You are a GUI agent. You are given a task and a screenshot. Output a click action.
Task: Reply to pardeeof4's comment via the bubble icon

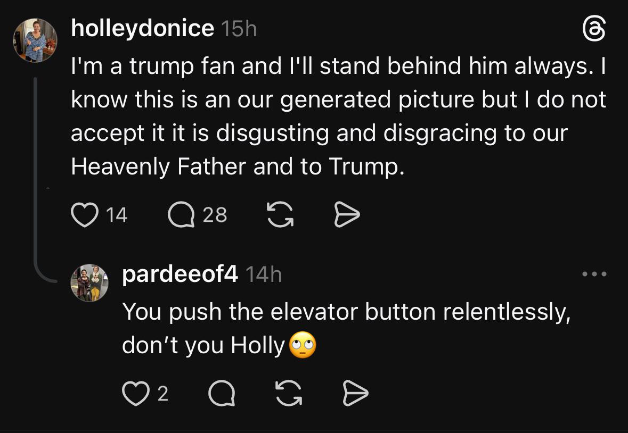[221, 393]
